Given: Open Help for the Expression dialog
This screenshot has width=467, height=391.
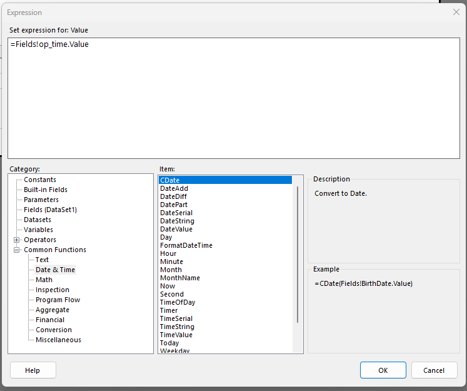Looking at the screenshot, I should [x=33, y=370].
